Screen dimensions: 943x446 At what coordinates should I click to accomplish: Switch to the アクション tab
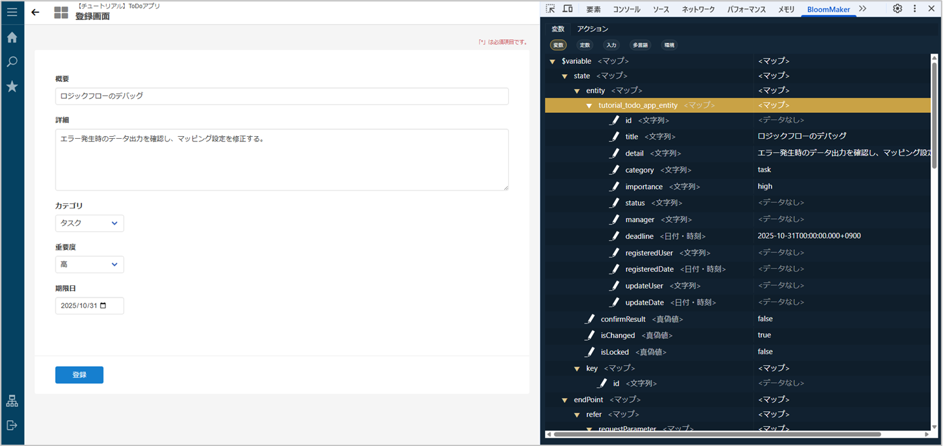592,29
